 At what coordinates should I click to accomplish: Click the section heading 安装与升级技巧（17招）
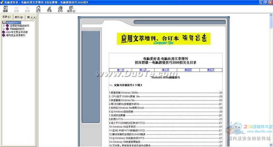click(x=126, y=85)
